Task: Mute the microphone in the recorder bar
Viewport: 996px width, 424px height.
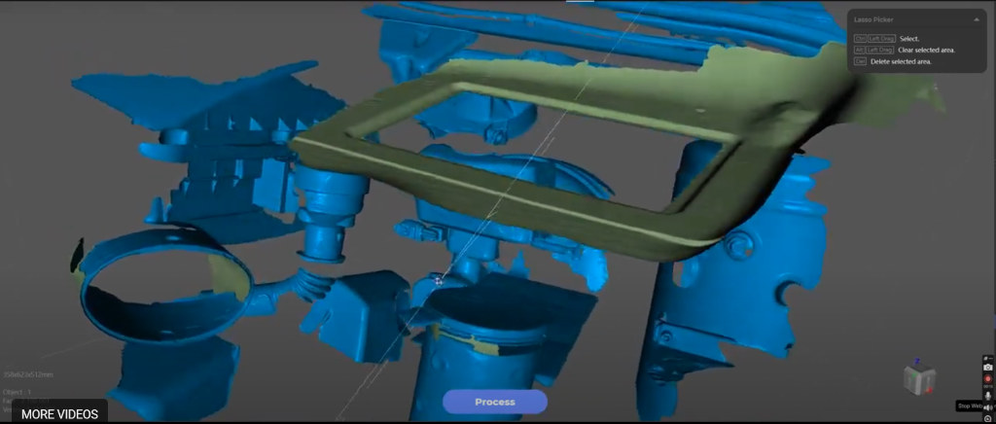Action: pyautogui.click(x=988, y=396)
